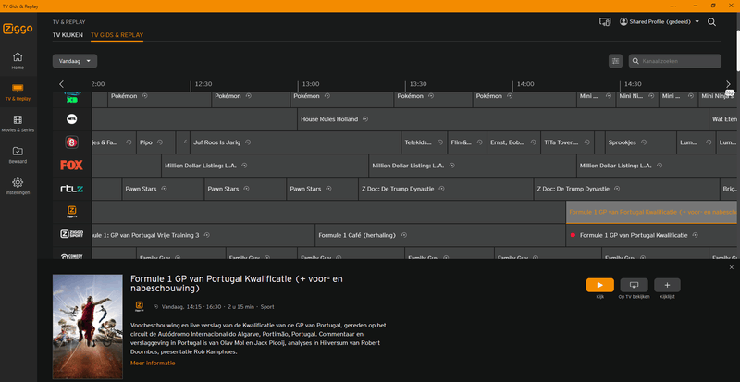Open the search magnifier icon
740x382 pixels.
711,22
